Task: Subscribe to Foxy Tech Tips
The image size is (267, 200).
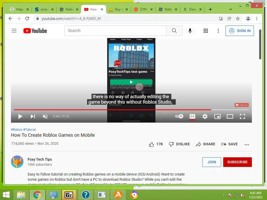Action: click(x=237, y=162)
